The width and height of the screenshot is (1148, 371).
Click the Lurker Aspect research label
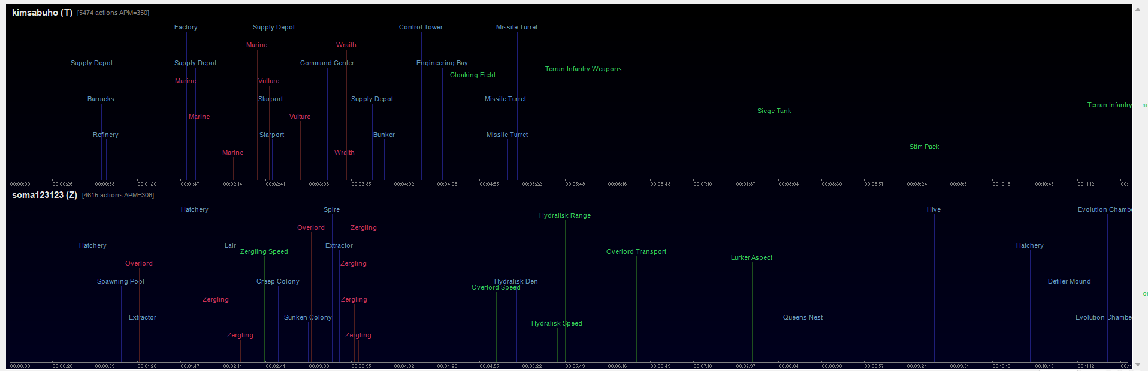pyautogui.click(x=752, y=257)
